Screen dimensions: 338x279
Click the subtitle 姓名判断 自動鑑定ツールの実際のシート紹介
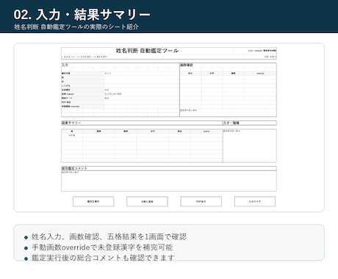tap(76, 26)
